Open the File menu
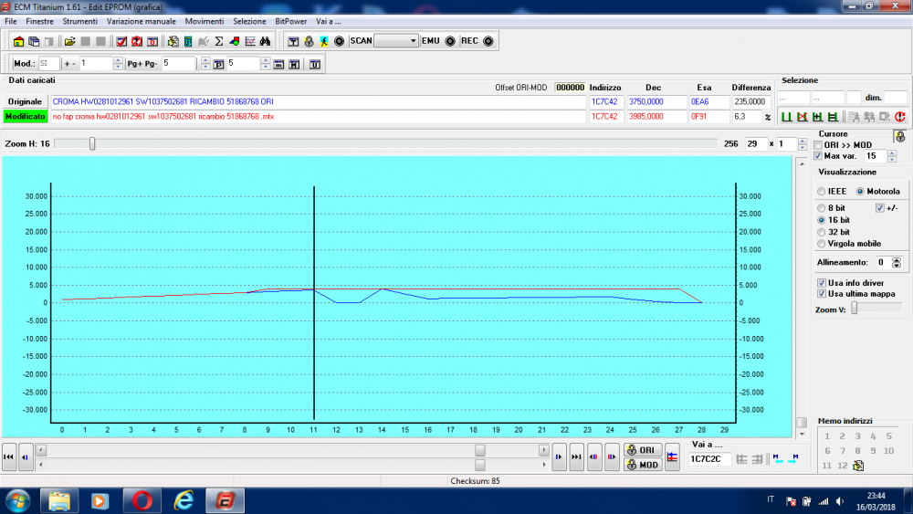Image resolution: width=913 pixels, height=514 pixels. pyautogui.click(x=10, y=22)
